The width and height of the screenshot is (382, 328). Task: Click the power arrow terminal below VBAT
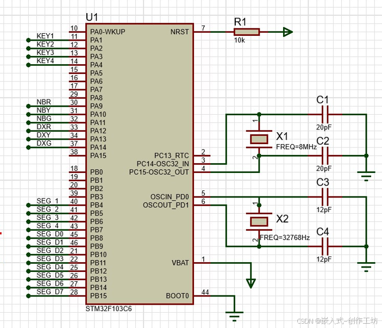pyautogui.click(x=251, y=283)
